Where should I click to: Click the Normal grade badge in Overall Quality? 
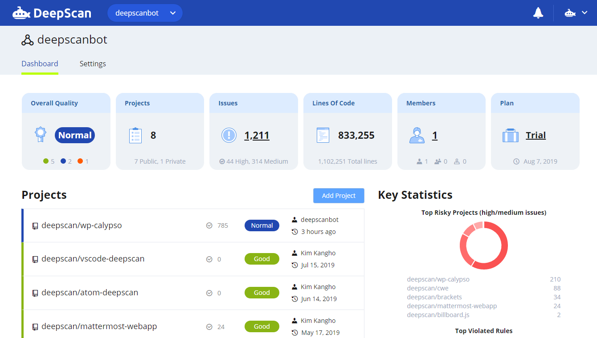click(75, 135)
